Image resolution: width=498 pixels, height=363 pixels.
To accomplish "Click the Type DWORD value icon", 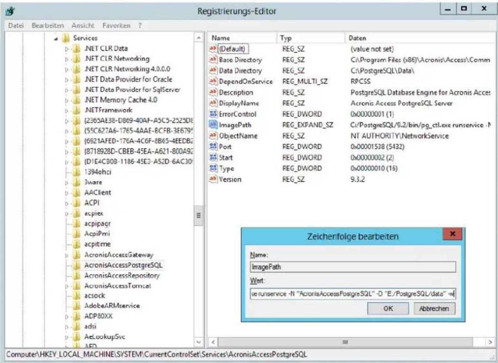I will click(x=213, y=168).
